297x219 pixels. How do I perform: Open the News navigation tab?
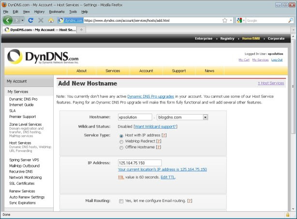pos(209,71)
